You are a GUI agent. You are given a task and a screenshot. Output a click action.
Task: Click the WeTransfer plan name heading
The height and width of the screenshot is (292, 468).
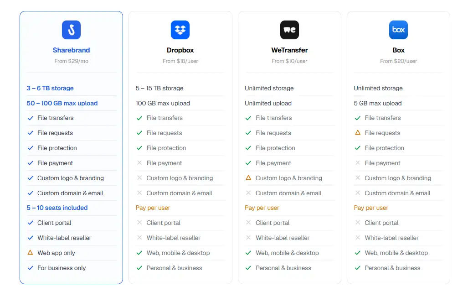289,50
